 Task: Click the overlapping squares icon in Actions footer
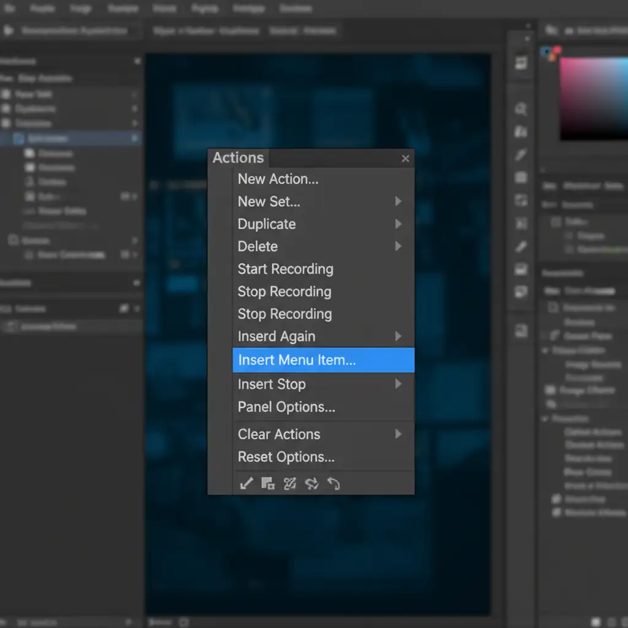[x=268, y=484]
